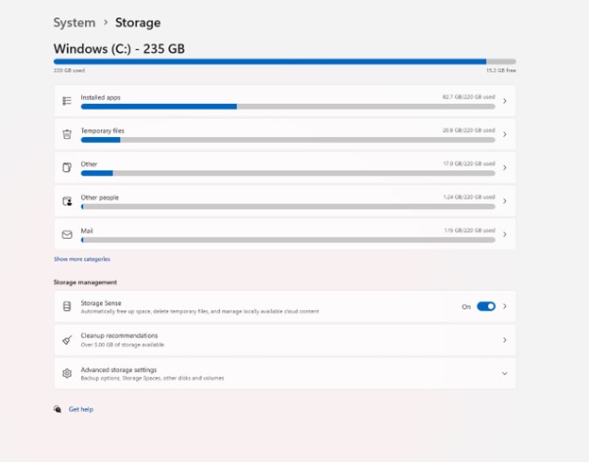589x462 pixels.
Task: Open Cleanup recommendations via its chevron
Action: tap(505, 340)
